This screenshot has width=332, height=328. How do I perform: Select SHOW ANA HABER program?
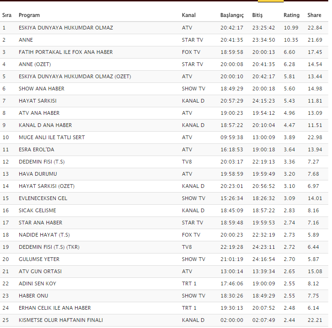41,89
